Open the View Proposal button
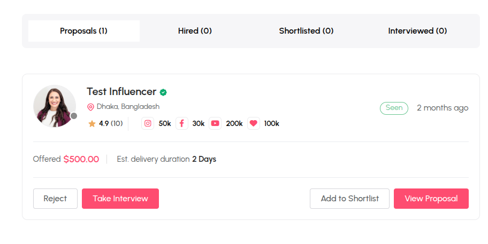This screenshot has height=244, width=488. pyautogui.click(x=431, y=199)
